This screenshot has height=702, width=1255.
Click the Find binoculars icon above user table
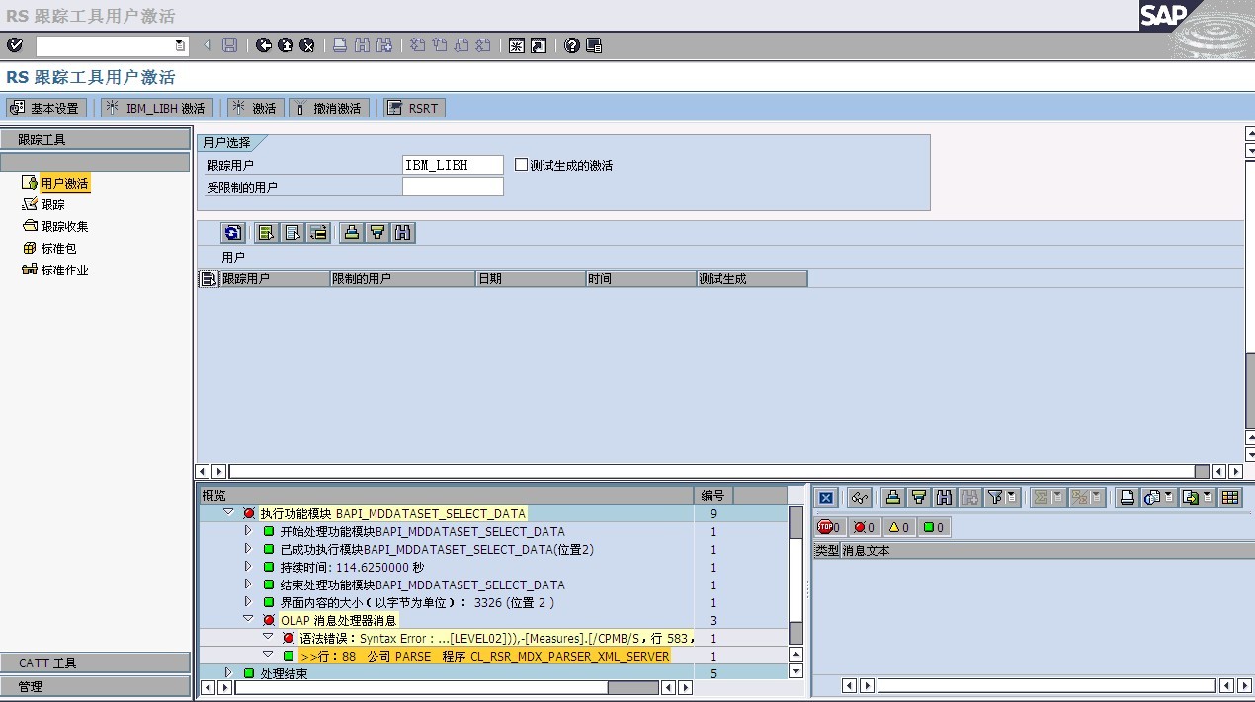point(402,233)
